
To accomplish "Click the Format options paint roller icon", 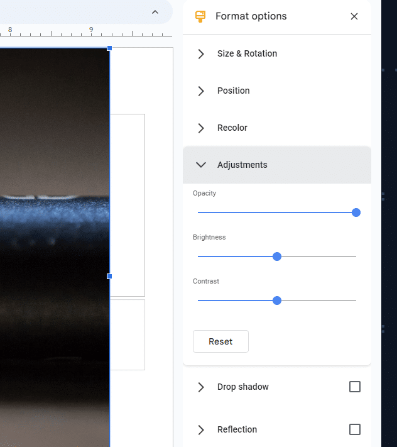I will [x=200, y=16].
